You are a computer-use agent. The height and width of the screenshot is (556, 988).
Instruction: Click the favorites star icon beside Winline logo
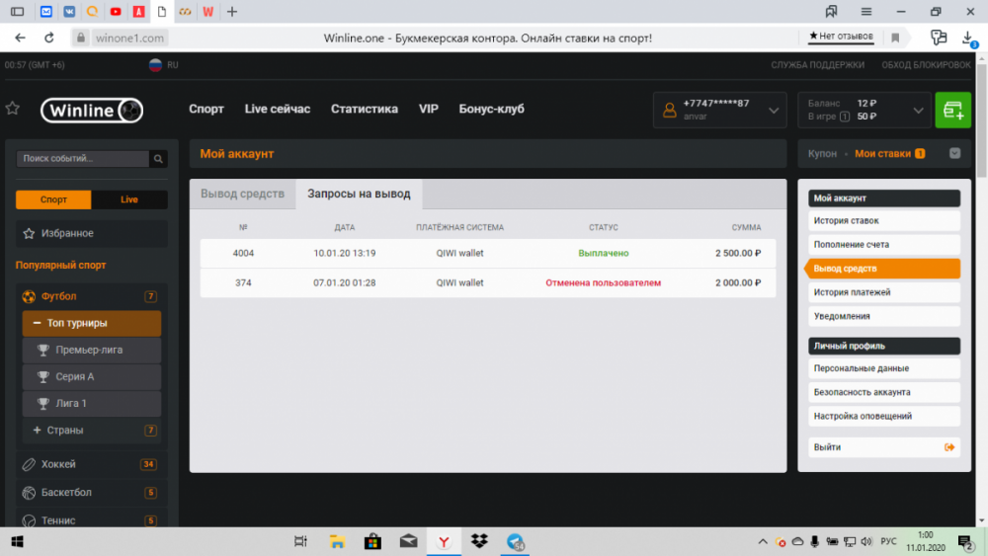click(x=13, y=109)
